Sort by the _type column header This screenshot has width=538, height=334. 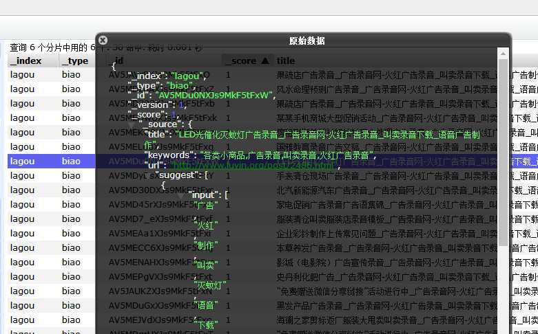(77, 61)
